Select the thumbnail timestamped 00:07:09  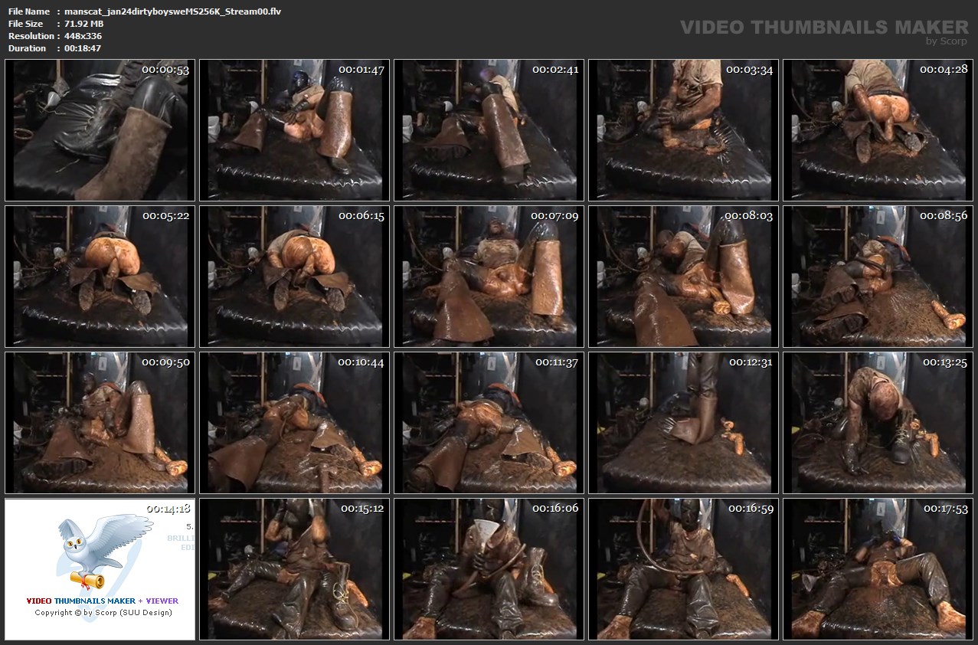(x=489, y=277)
